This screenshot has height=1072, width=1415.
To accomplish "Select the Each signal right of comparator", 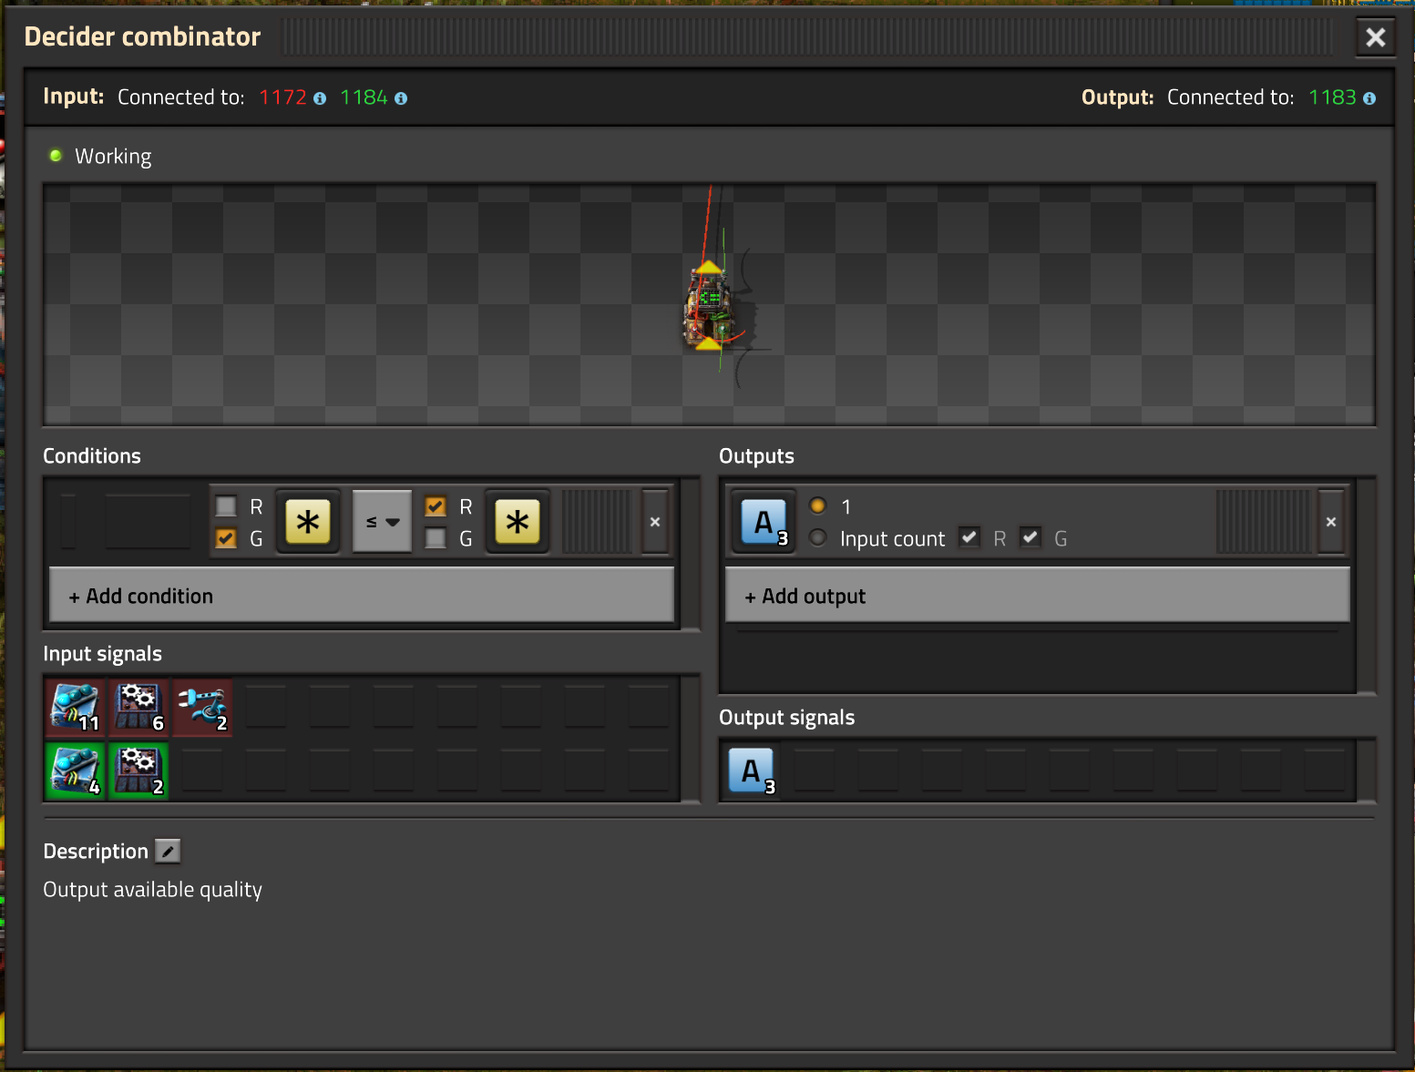I will (517, 522).
